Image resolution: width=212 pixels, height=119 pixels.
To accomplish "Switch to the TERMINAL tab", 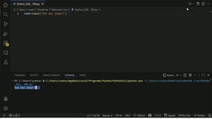I will [70, 75].
